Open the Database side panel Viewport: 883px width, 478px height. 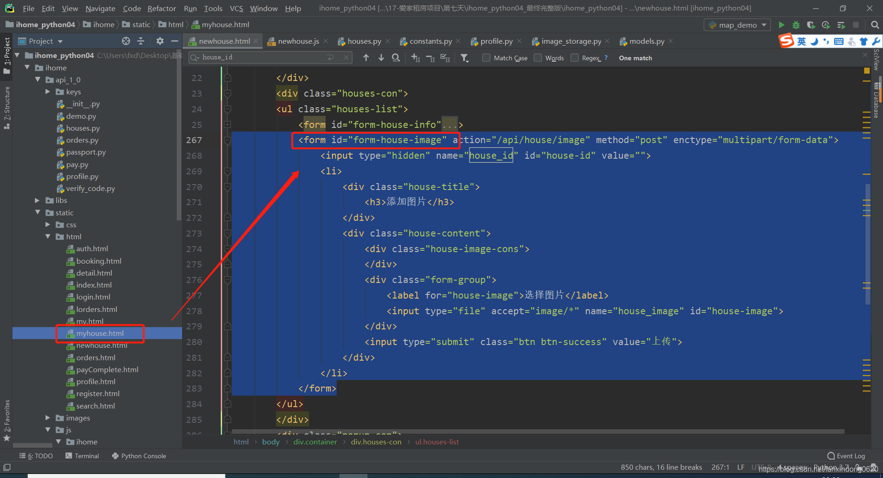tap(877, 101)
